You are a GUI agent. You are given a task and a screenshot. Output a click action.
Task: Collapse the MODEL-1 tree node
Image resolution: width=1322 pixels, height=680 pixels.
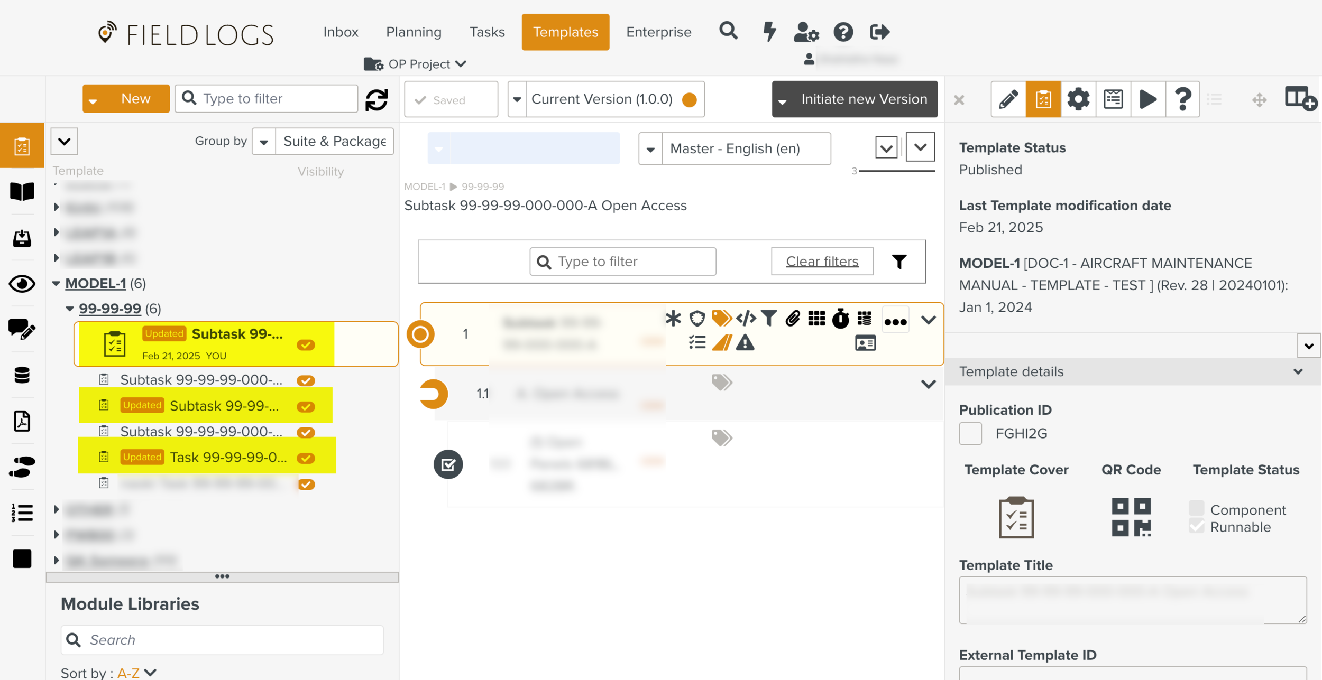tap(56, 284)
